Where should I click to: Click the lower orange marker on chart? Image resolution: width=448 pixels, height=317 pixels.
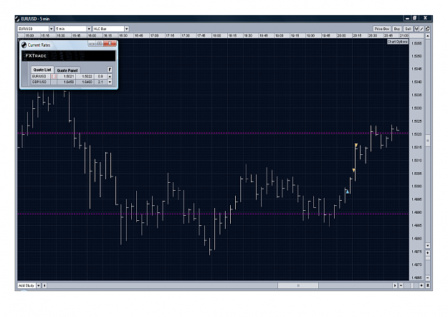tap(353, 171)
